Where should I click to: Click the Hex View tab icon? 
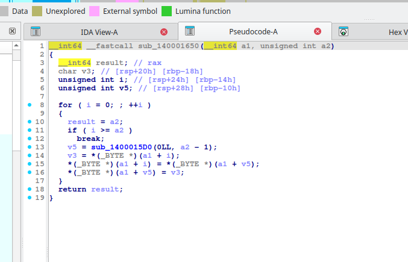344,31
